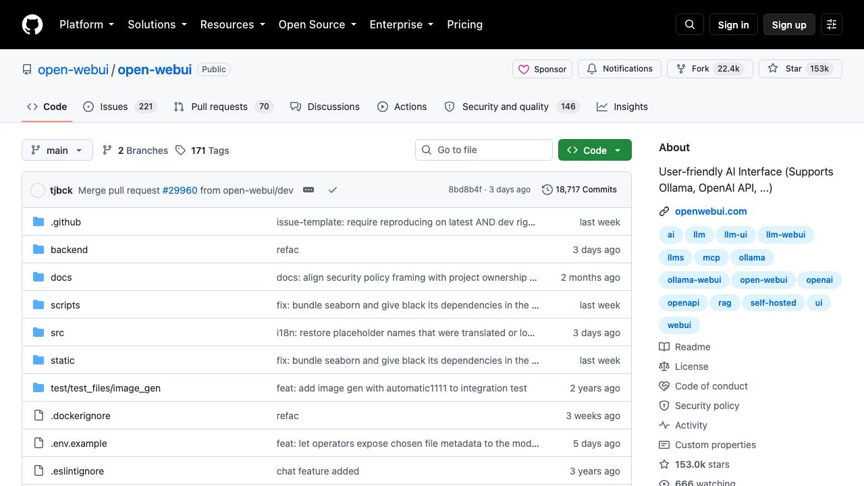The width and height of the screenshot is (864, 486).
Task: Expand the Enterprise menu
Action: [x=402, y=24]
